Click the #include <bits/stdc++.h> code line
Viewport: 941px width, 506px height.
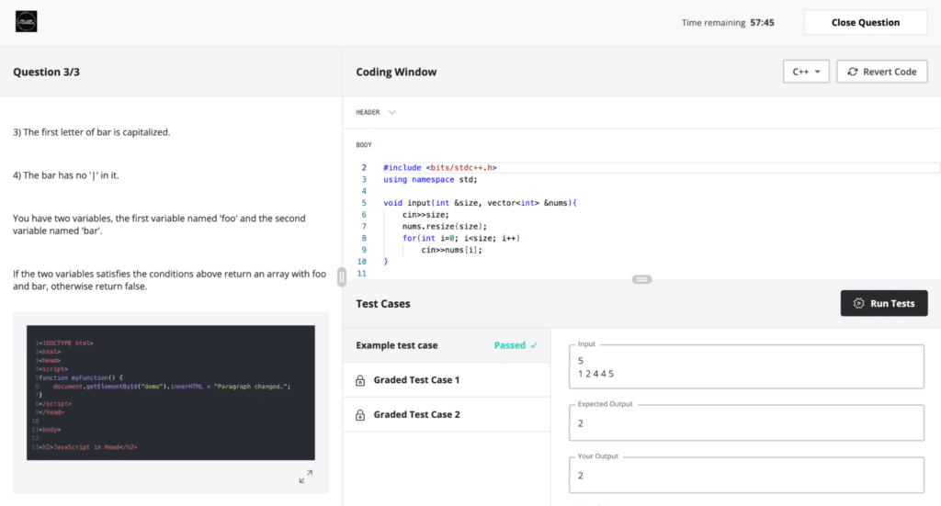pyautogui.click(x=440, y=168)
